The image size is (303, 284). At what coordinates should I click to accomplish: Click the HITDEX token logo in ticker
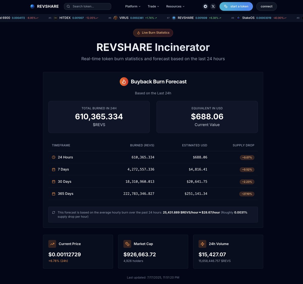tap(56, 18)
